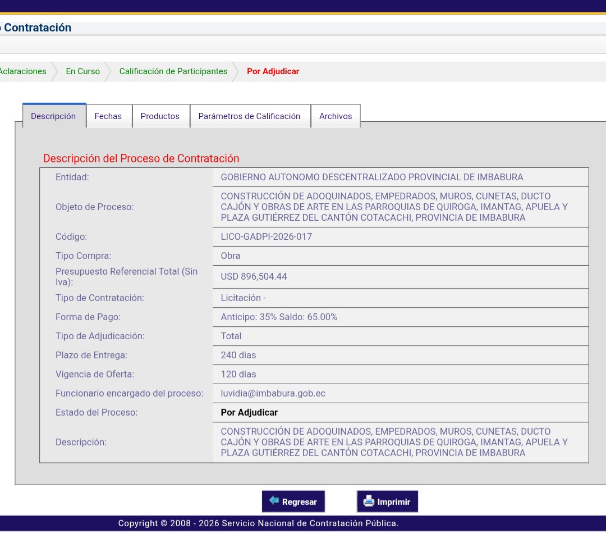
Task: Select the code LICO-GADPI-2026-017
Action: (267, 236)
